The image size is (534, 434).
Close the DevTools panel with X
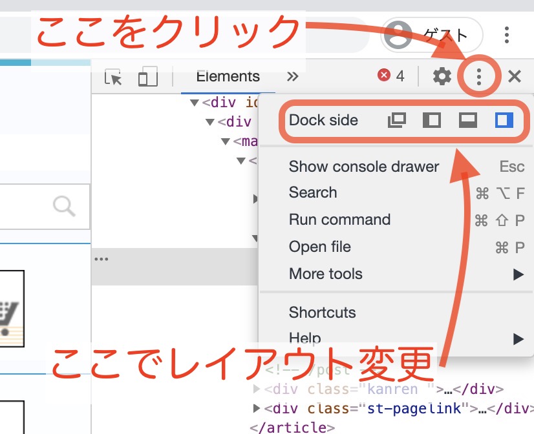click(x=514, y=76)
